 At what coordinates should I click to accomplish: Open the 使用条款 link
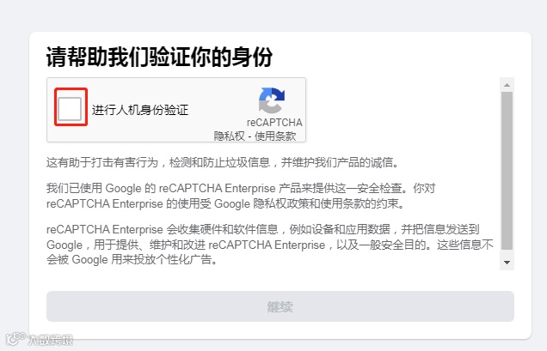(x=275, y=136)
